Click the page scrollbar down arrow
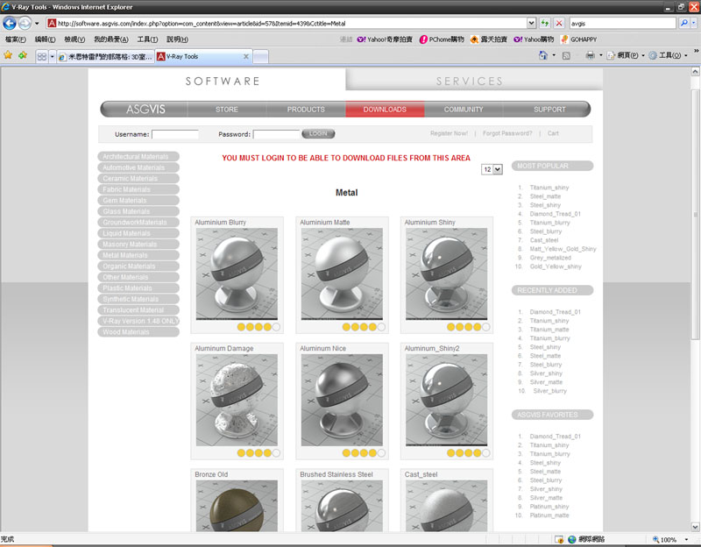This screenshot has height=547, width=701. (695, 527)
